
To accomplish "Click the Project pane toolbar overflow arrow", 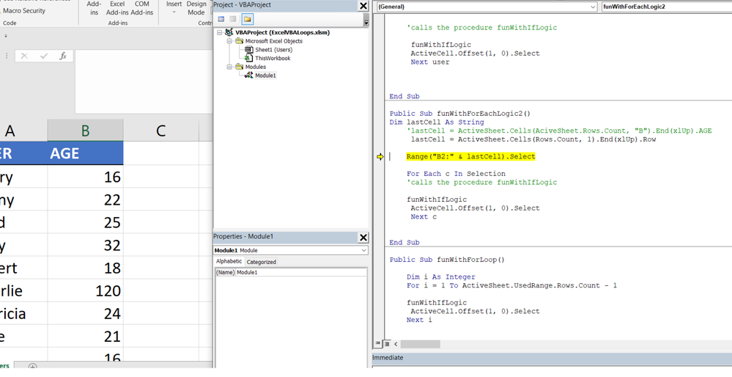I will (366, 22).
